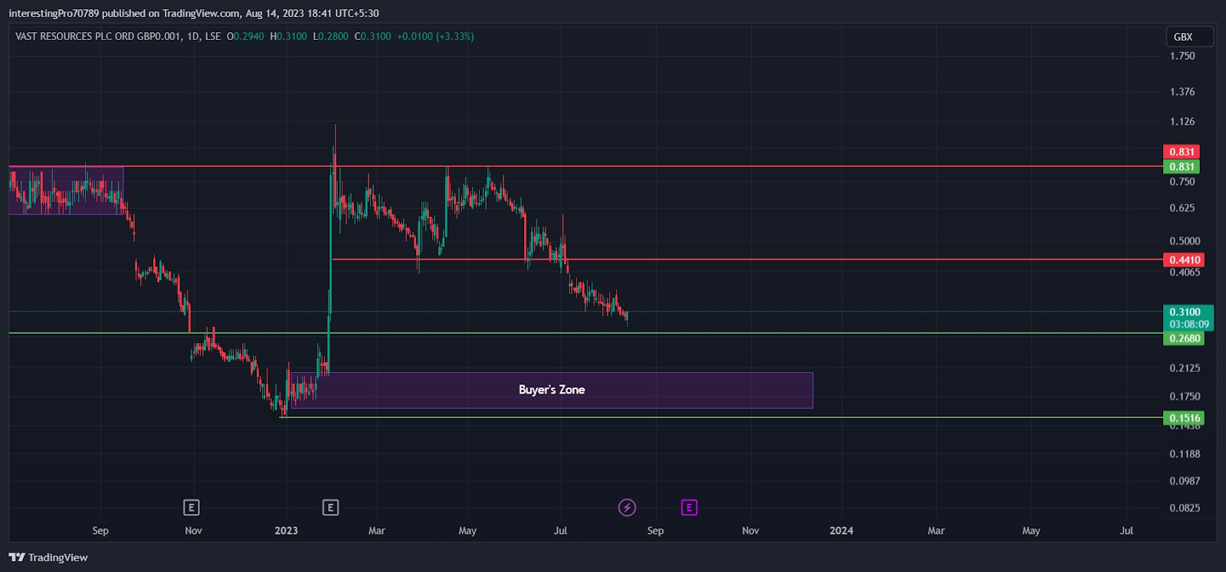Click the 2023 label on time axis
The height and width of the screenshot is (572, 1226).
[287, 531]
